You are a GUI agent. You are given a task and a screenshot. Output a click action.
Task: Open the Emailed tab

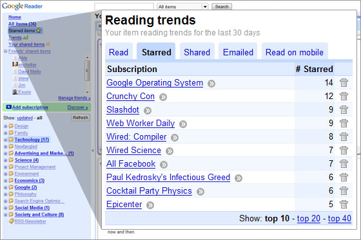(x=238, y=52)
